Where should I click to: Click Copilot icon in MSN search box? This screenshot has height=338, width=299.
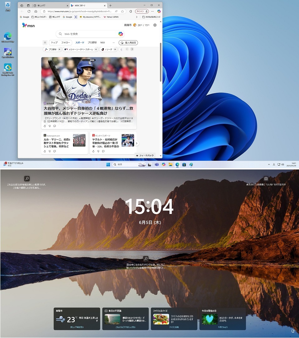coord(121,34)
